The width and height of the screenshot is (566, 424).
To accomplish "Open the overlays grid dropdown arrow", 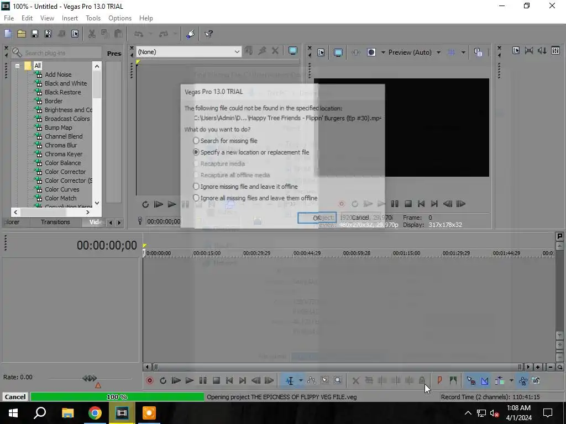I will 463,52.
